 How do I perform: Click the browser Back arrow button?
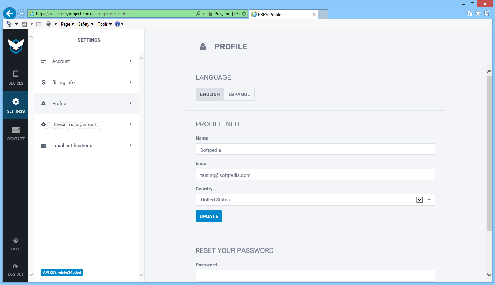(x=10, y=13)
